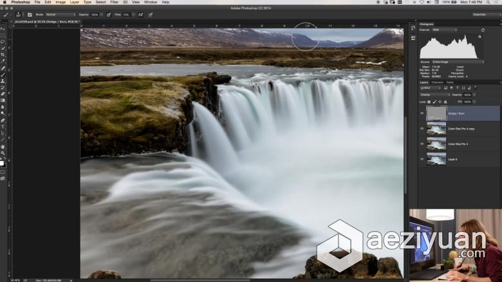The image size is (502, 282).
Task: Open the Properties panel icon
Action: 413,38
